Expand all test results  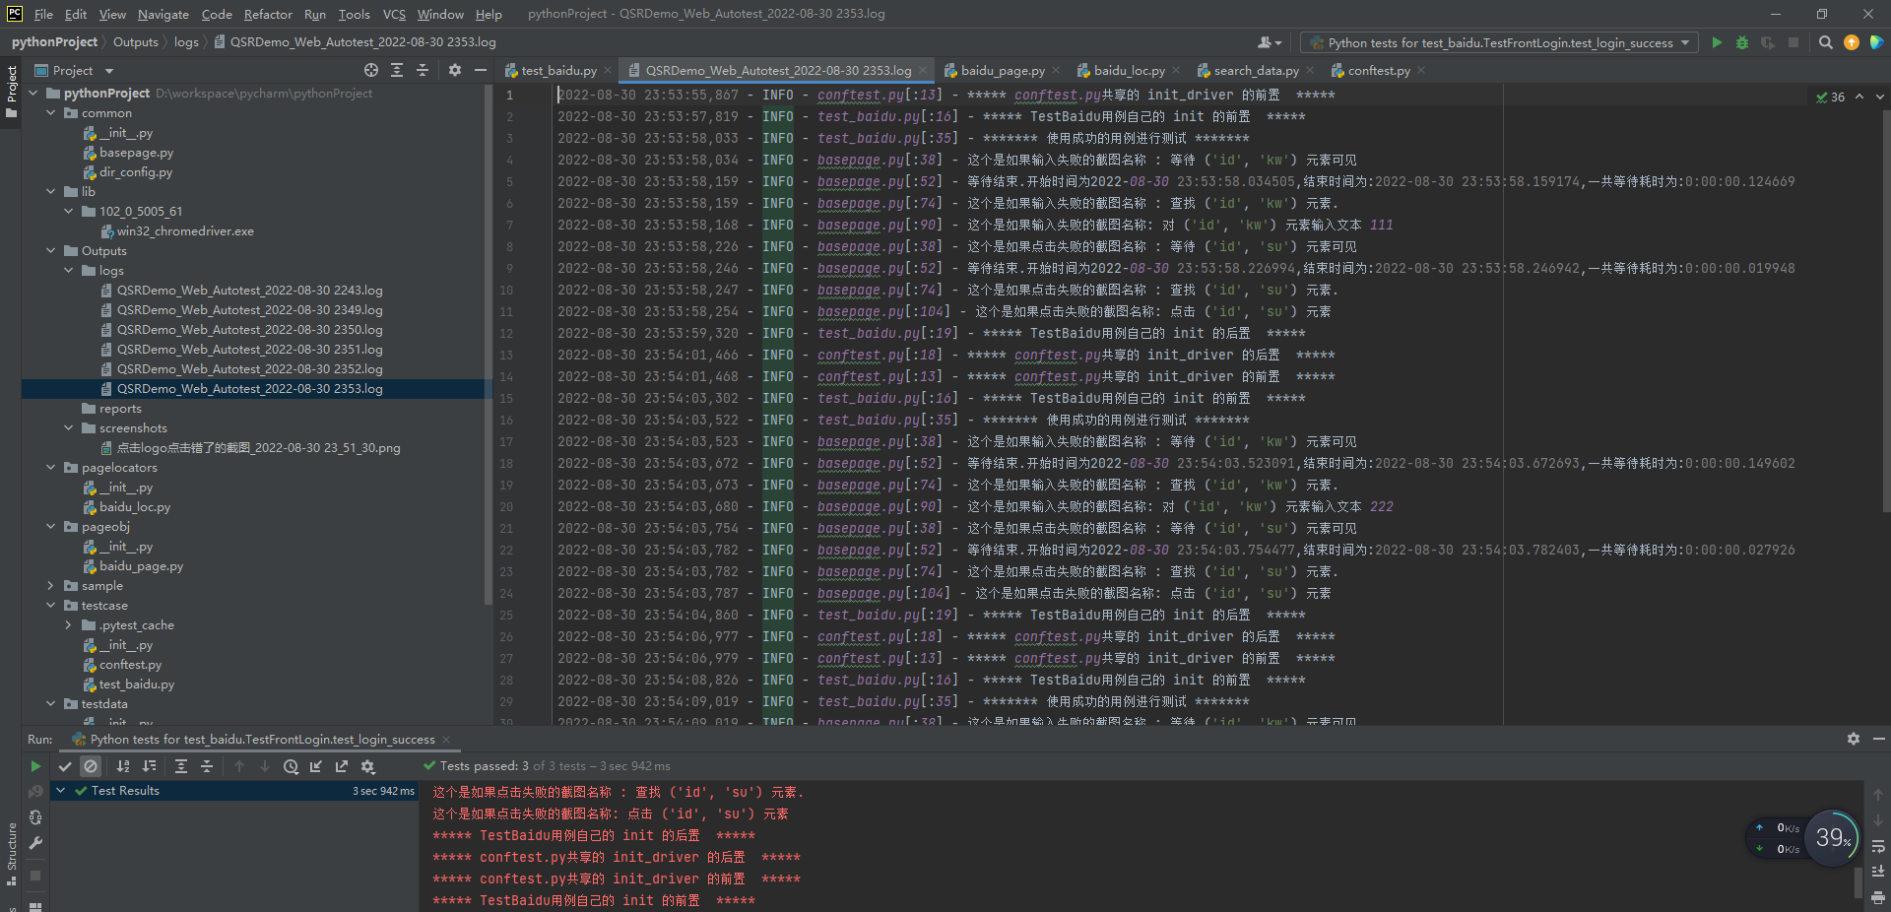point(181,766)
